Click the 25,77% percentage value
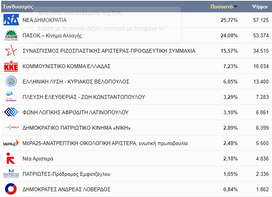 (229, 20)
